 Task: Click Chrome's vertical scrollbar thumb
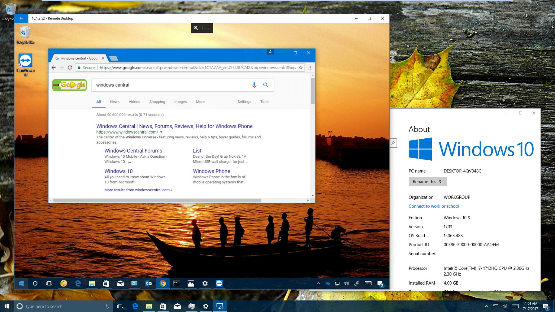pyautogui.click(x=313, y=91)
